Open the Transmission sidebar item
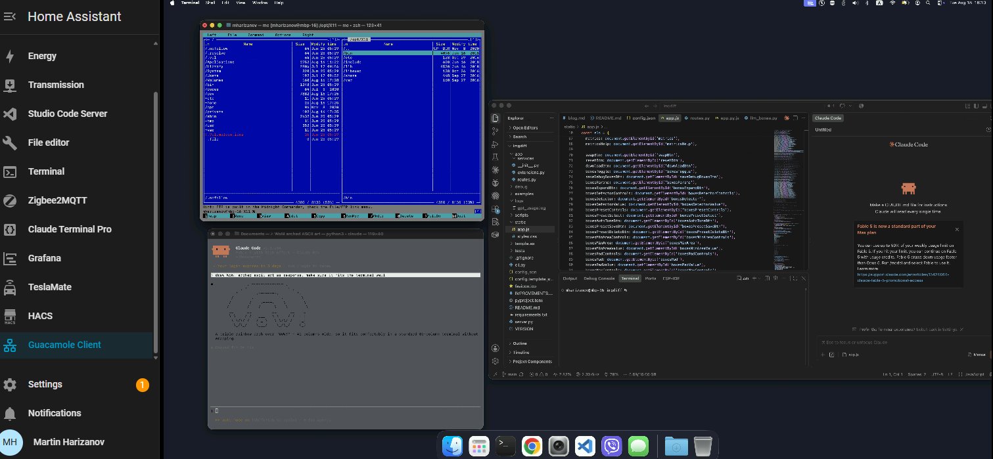This screenshot has height=459, width=993. pyautogui.click(x=76, y=85)
